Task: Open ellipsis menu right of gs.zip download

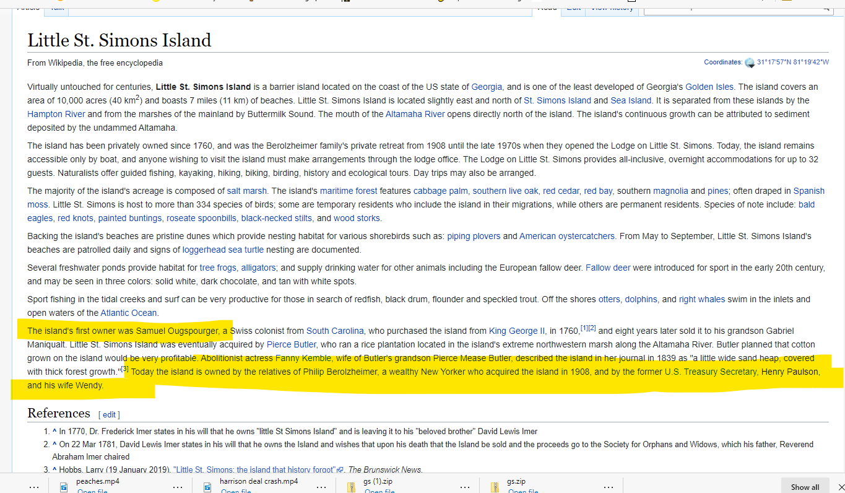Action: [609, 487]
